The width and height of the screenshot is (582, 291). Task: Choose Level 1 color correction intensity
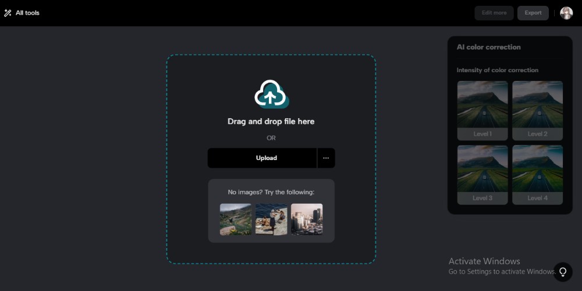(x=482, y=111)
